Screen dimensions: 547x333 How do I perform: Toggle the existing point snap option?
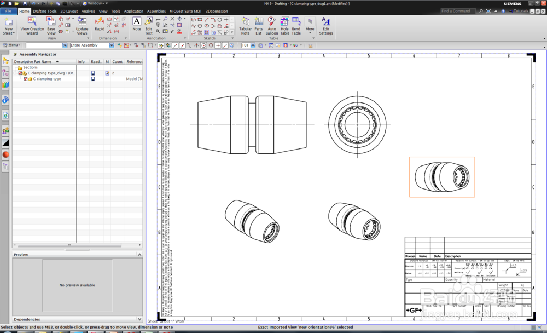coord(218,45)
